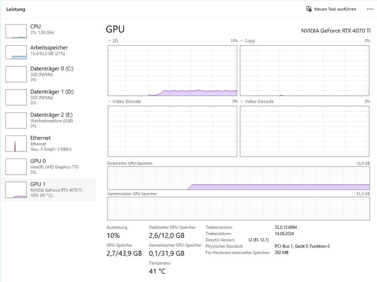Click the Gemeinsamer GPU-Speicher usage graph
The width and height of the screenshot is (377, 282).
[x=238, y=208]
